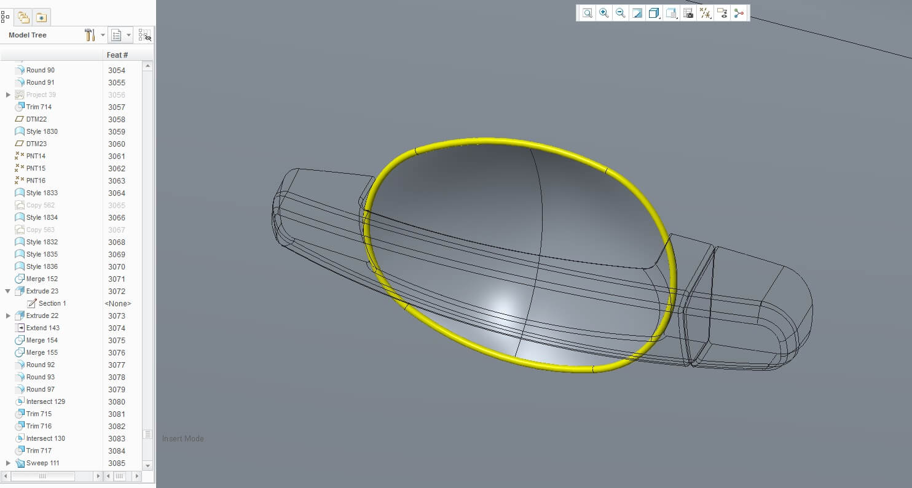Toggle the Annotation Display icon
912x488 pixels.
[722, 13]
